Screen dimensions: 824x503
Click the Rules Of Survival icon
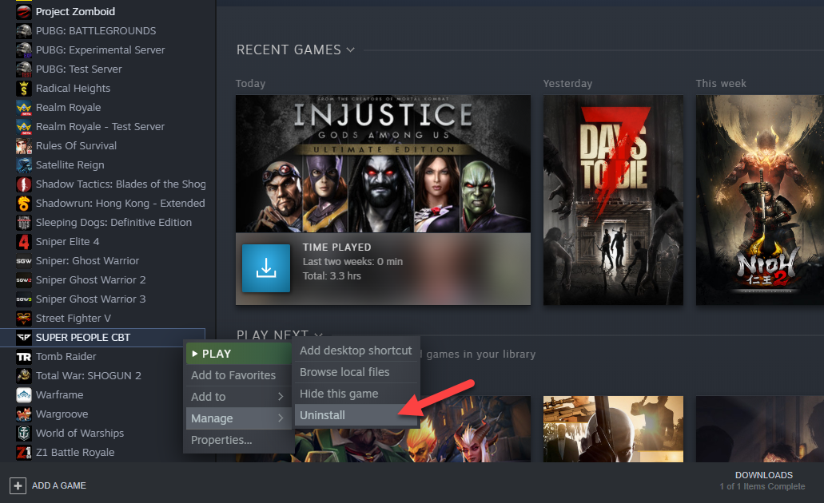pos(24,146)
